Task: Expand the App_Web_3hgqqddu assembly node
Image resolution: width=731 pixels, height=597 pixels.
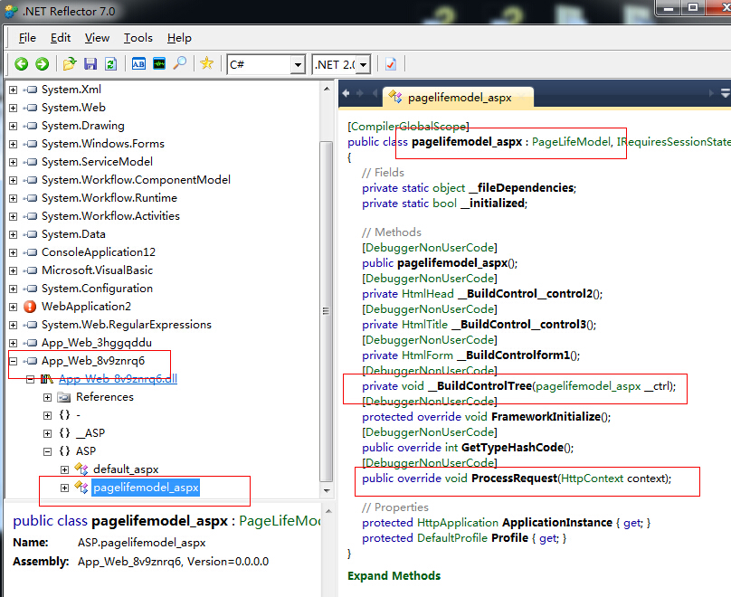Action: click(x=13, y=343)
